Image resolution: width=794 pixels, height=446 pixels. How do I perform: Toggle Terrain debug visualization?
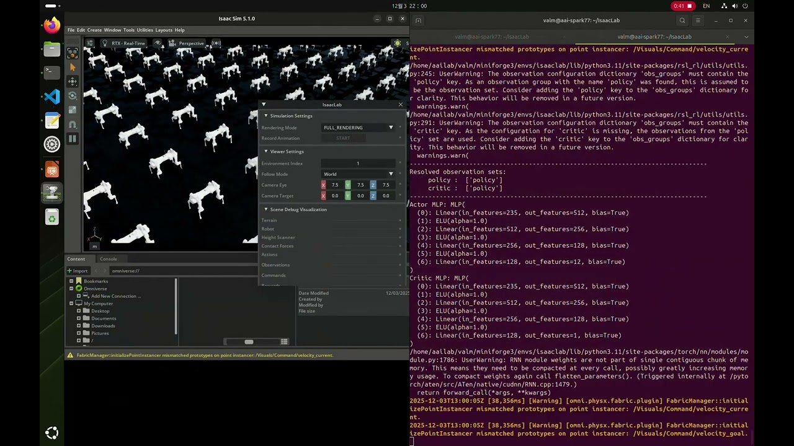tap(400, 221)
